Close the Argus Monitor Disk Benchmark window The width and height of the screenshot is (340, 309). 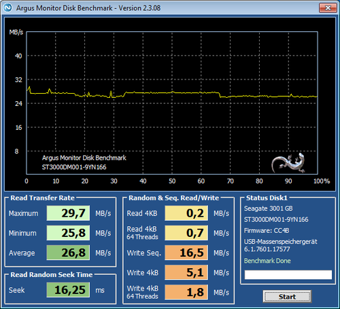tap(328, 8)
